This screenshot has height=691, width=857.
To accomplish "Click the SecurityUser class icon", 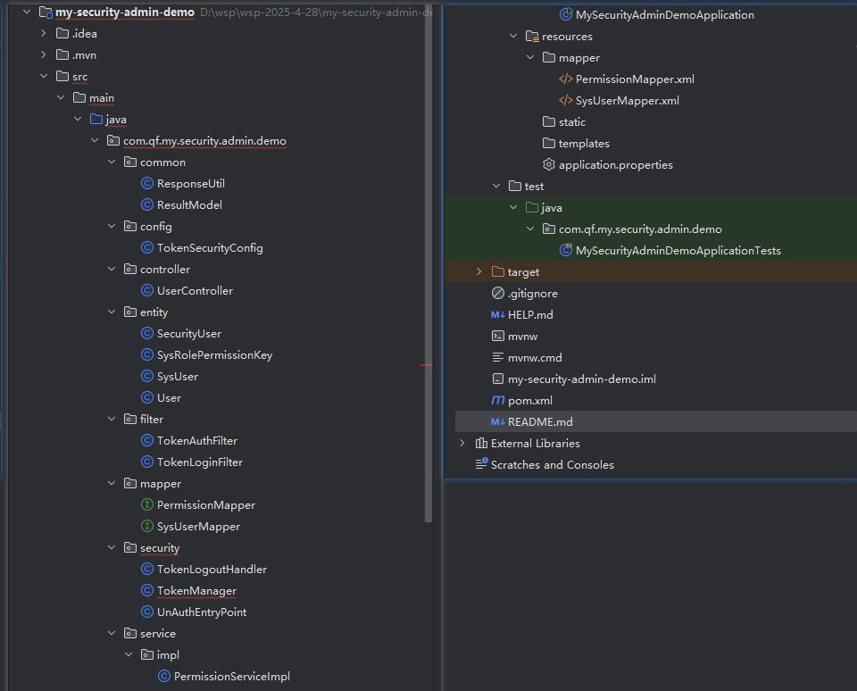I will 147,333.
